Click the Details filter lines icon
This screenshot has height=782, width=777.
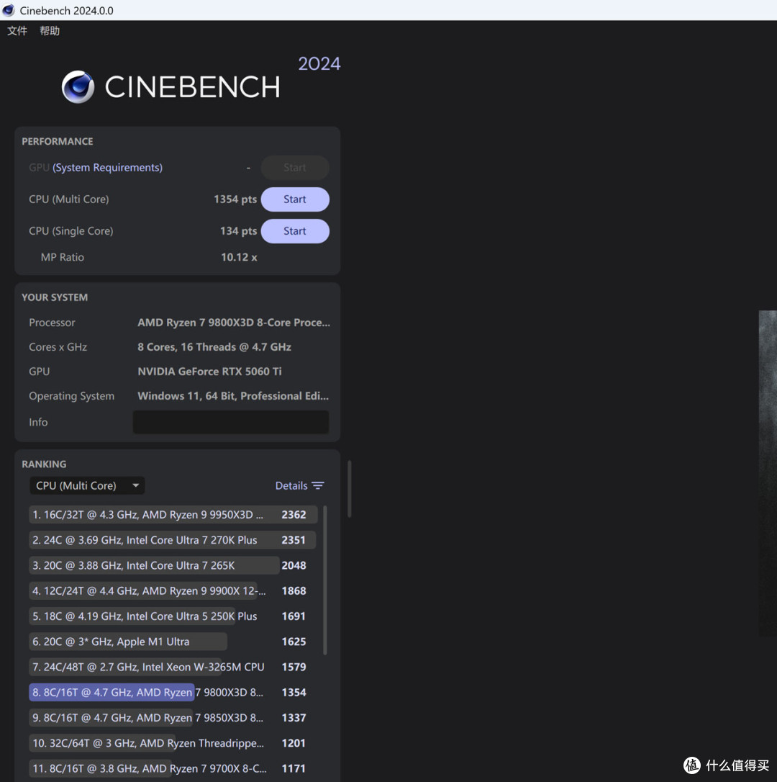[318, 486]
